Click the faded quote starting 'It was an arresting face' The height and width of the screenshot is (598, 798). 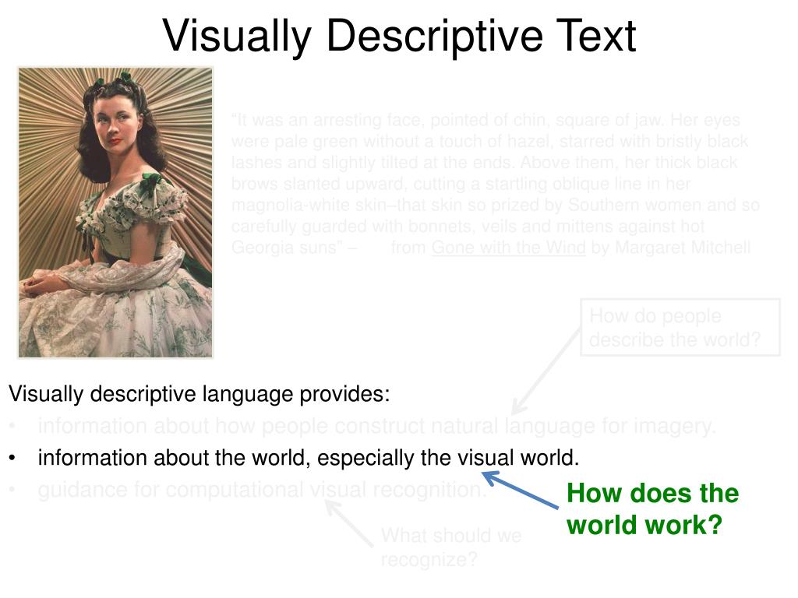pyautogui.click(x=495, y=184)
